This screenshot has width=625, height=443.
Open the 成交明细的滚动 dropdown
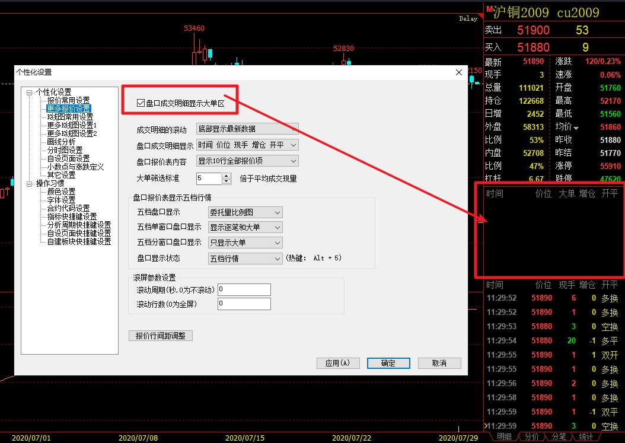coord(247,129)
